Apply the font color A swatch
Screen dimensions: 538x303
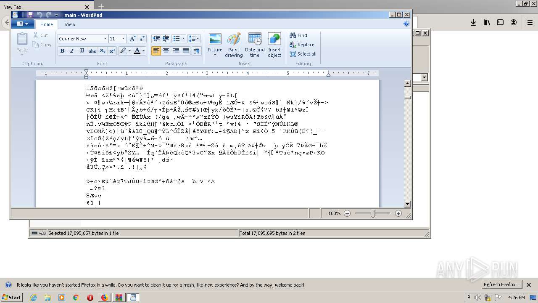[x=137, y=51]
